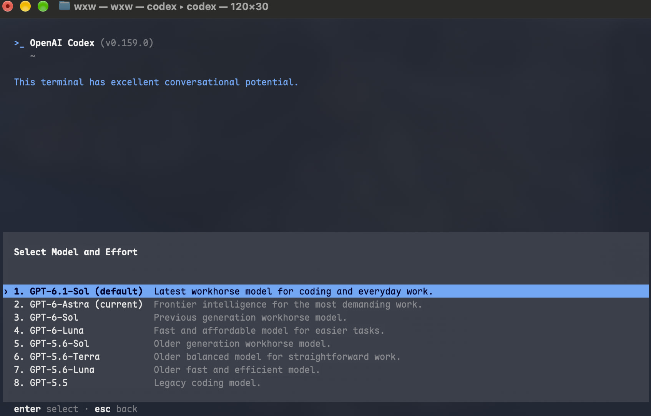Pick the GPT-5.6-Sol model entry
Screen dimensions: 651x416
point(325,344)
